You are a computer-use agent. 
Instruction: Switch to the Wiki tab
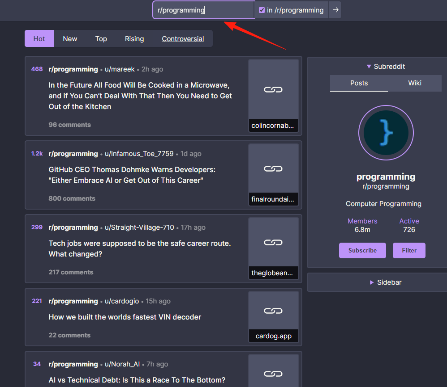coord(414,83)
